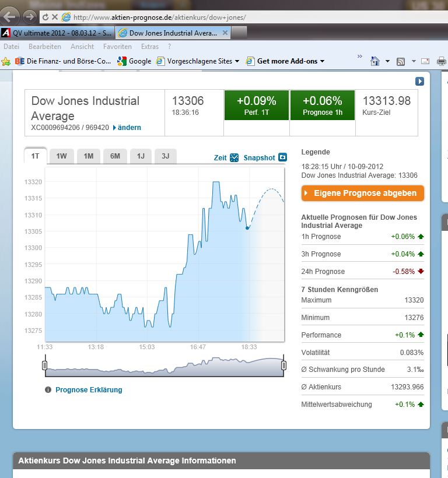Viewport: 448px width, 478px height.
Task: Click right handle of chart range slider
Action: pos(283,365)
